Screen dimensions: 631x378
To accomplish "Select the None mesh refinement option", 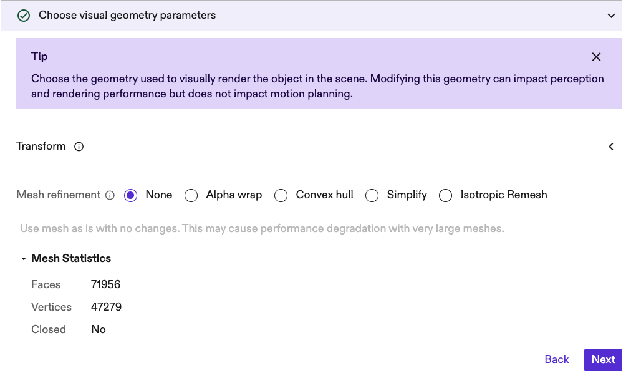I will point(130,196).
